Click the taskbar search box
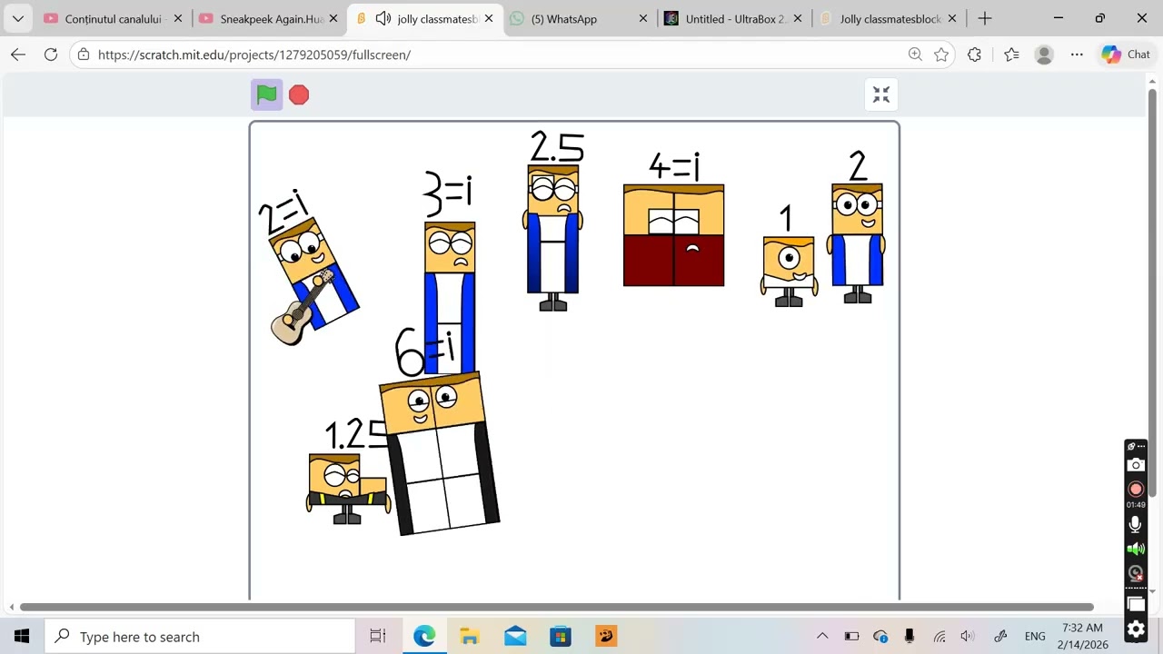This screenshot has width=1163, height=654. (x=200, y=637)
